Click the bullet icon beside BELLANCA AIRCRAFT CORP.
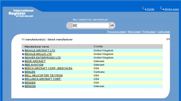This screenshot has height=101, width=181. click(x=23, y=79)
